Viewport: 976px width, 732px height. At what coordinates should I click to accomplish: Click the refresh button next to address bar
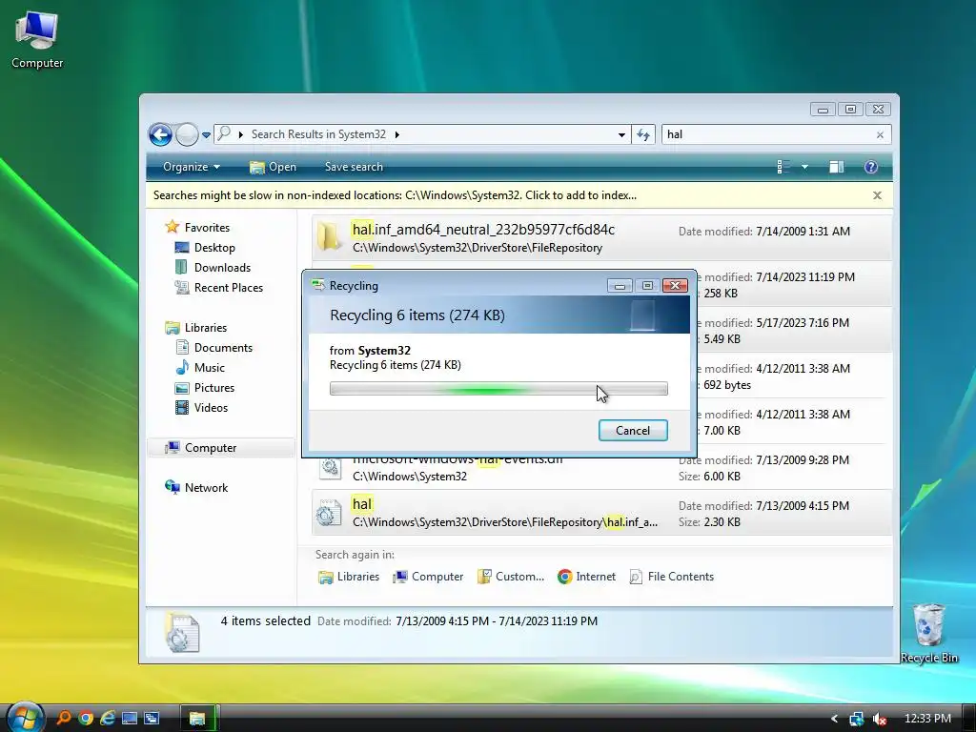point(643,134)
